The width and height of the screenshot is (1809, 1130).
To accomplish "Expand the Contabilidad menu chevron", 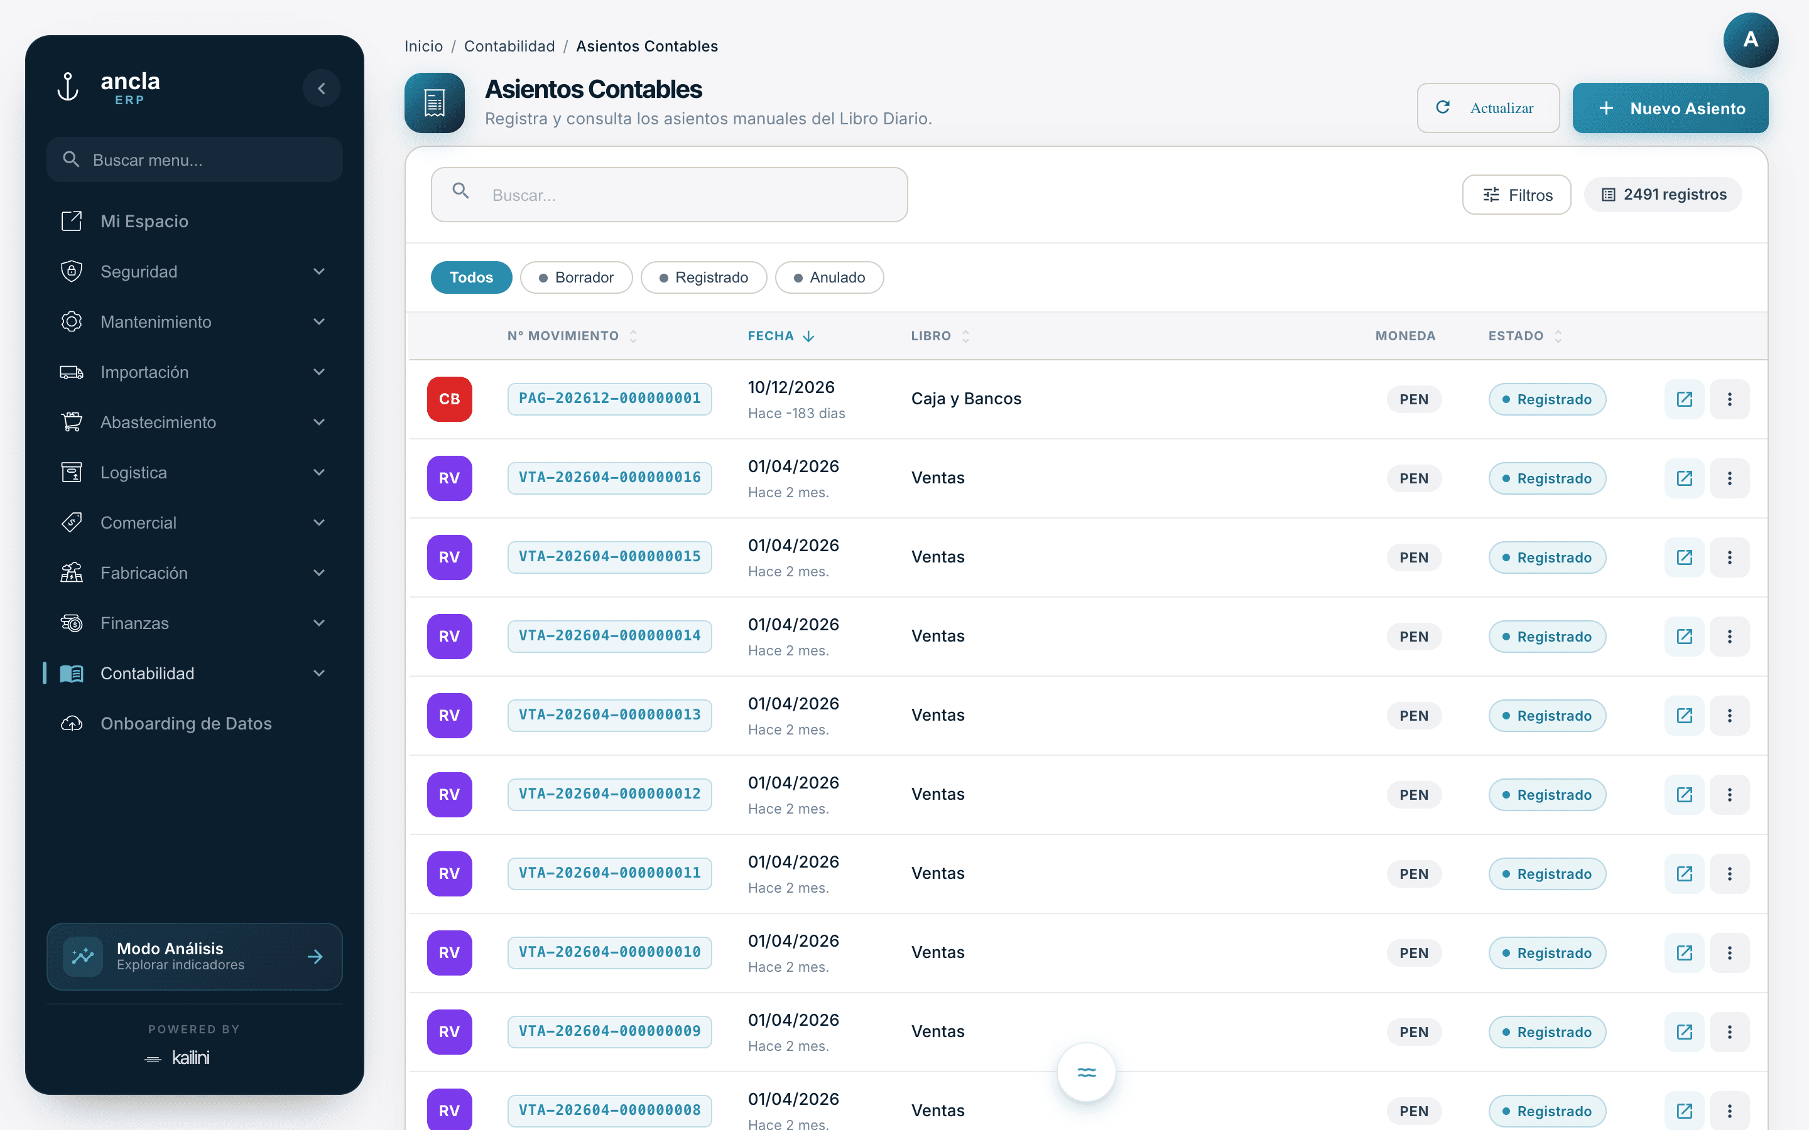I will point(319,672).
